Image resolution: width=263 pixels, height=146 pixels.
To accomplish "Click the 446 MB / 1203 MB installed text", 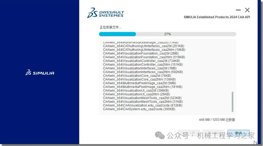I will (x=217, y=120).
